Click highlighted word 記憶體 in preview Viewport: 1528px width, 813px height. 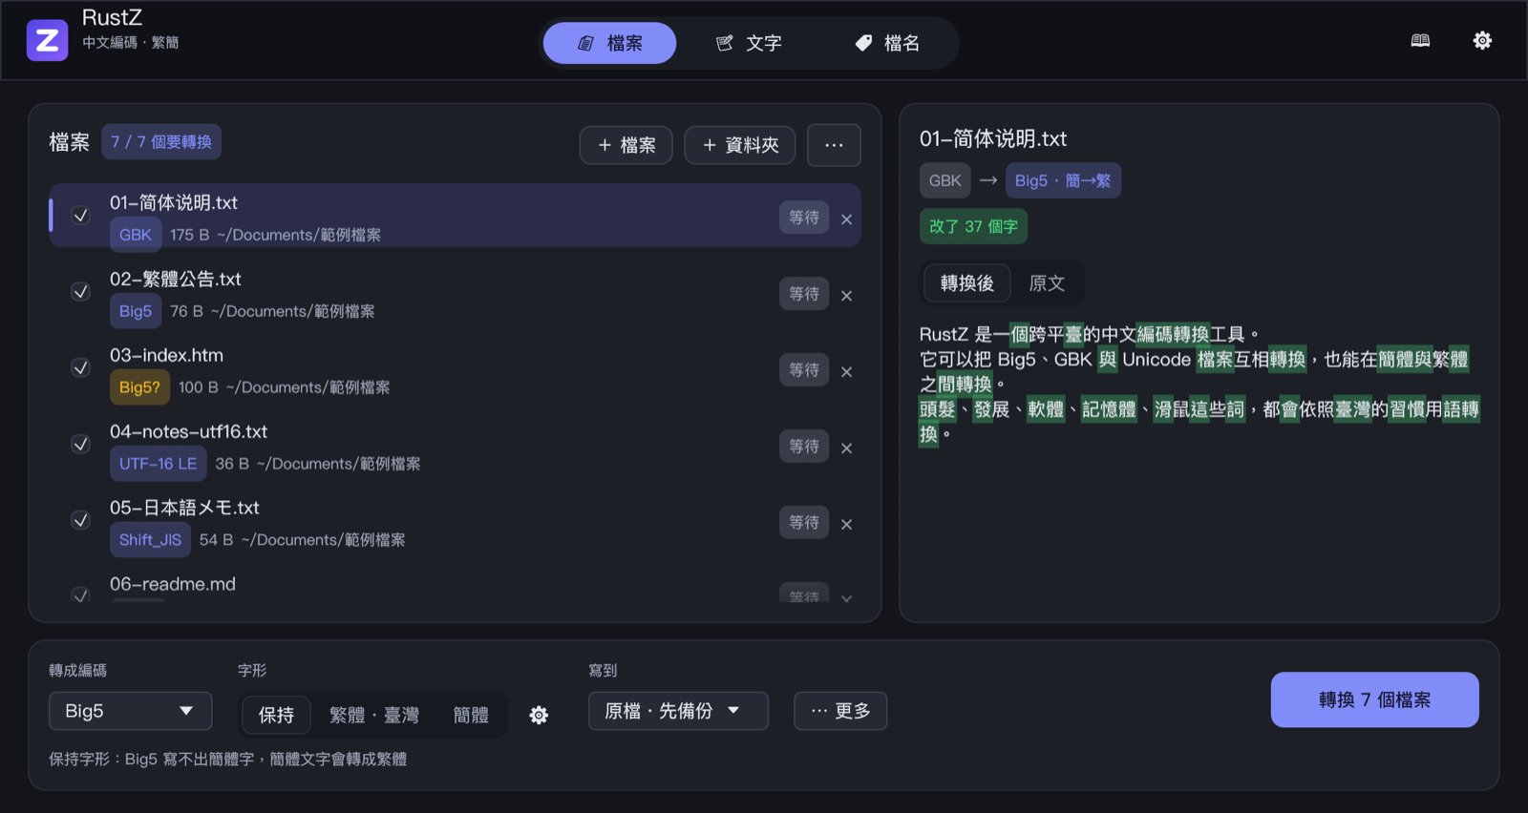(x=1109, y=410)
